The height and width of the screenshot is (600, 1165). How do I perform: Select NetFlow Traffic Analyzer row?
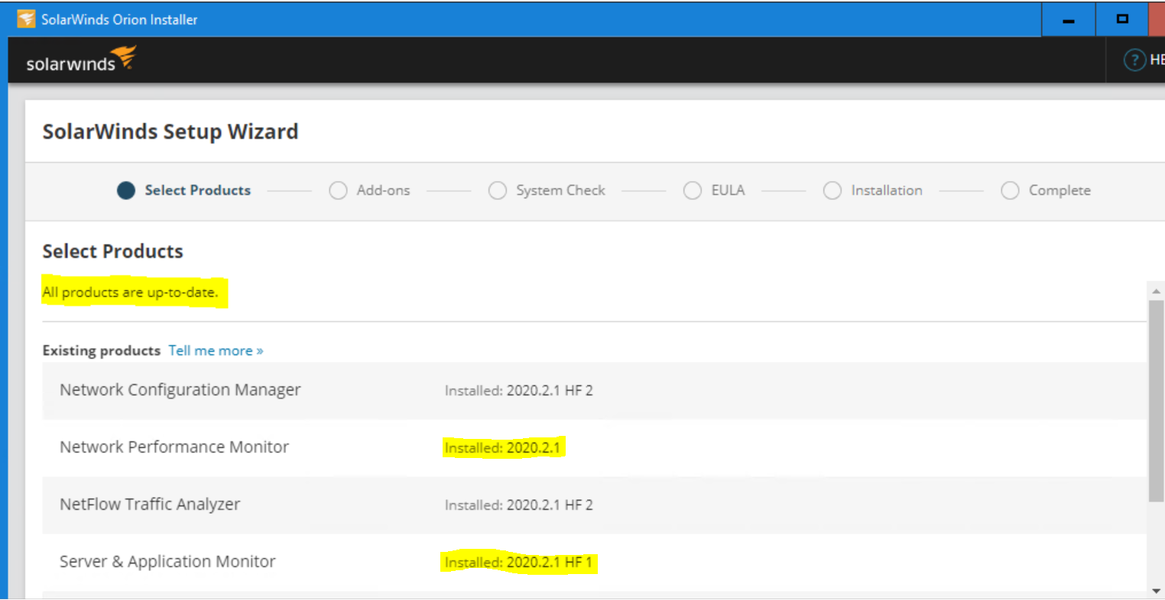(594, 505)
